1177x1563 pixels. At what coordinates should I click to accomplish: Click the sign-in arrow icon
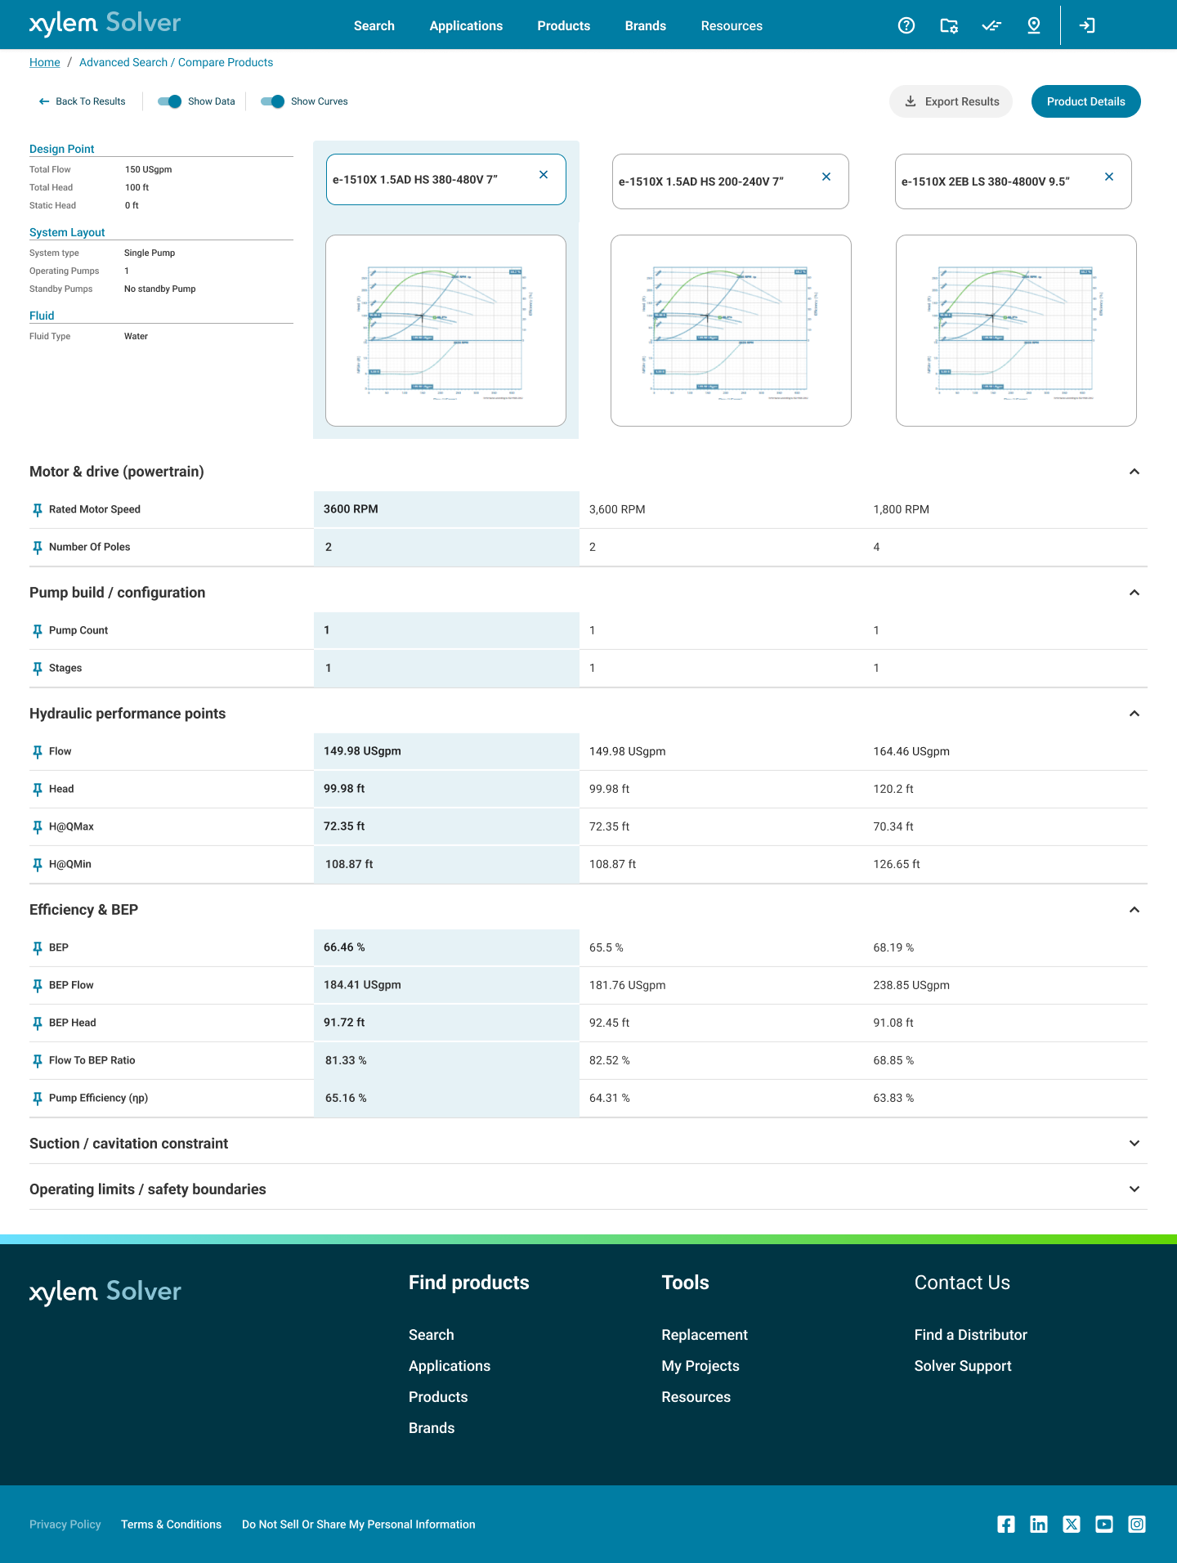tap(1087, 25)
